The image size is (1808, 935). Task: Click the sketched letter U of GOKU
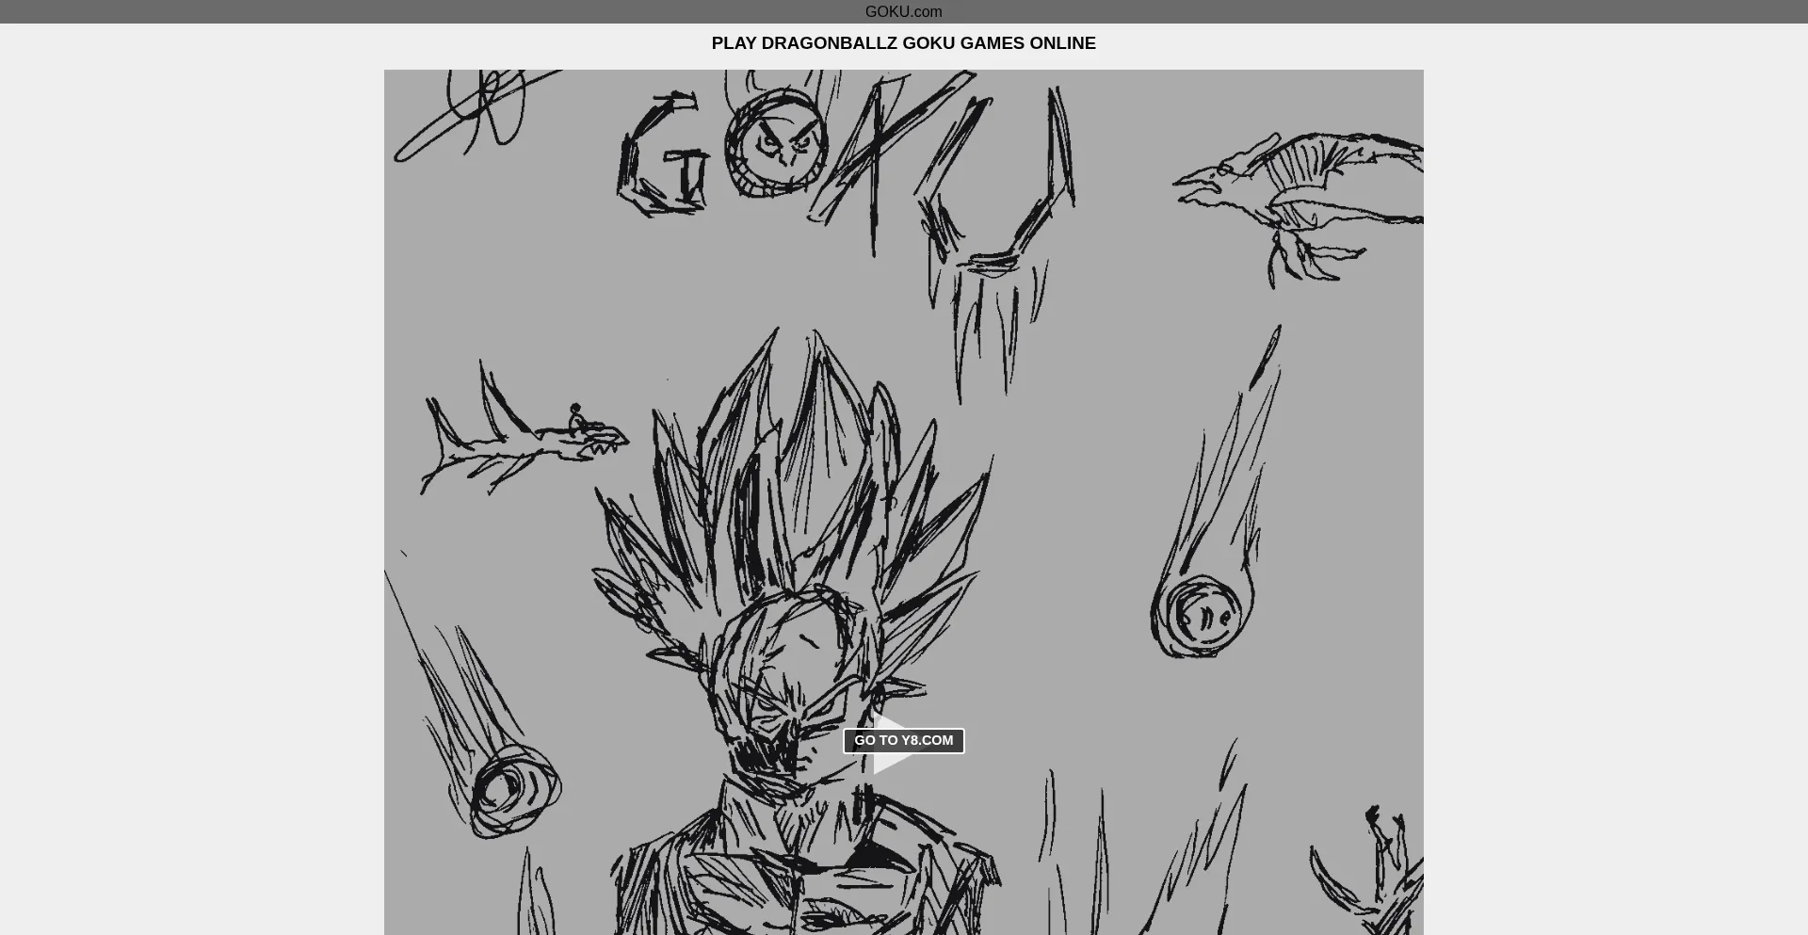(x=1008, y=188)
